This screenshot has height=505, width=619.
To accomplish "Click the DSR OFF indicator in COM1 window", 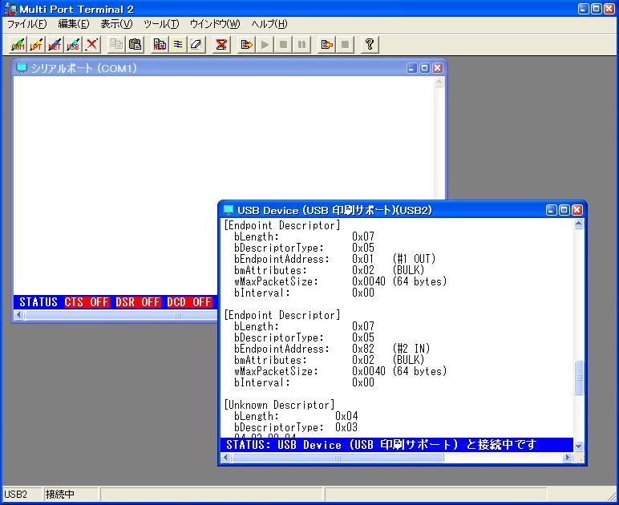I will click(x=138, y=302).
